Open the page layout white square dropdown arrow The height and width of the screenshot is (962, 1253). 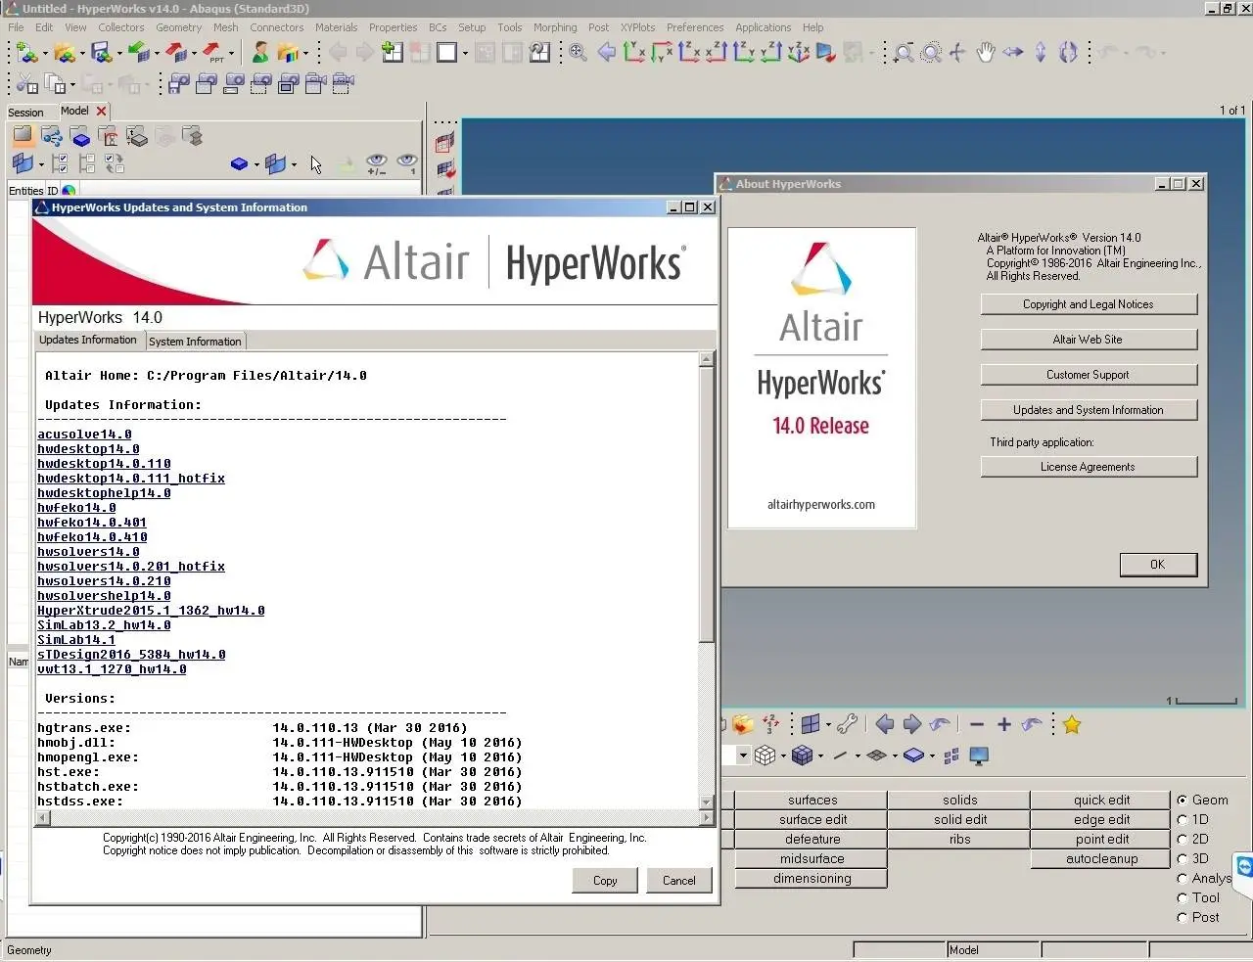click(x=465, y=53)
